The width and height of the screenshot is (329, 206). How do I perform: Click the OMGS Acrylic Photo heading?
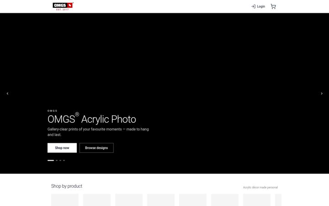click(92, 119)
